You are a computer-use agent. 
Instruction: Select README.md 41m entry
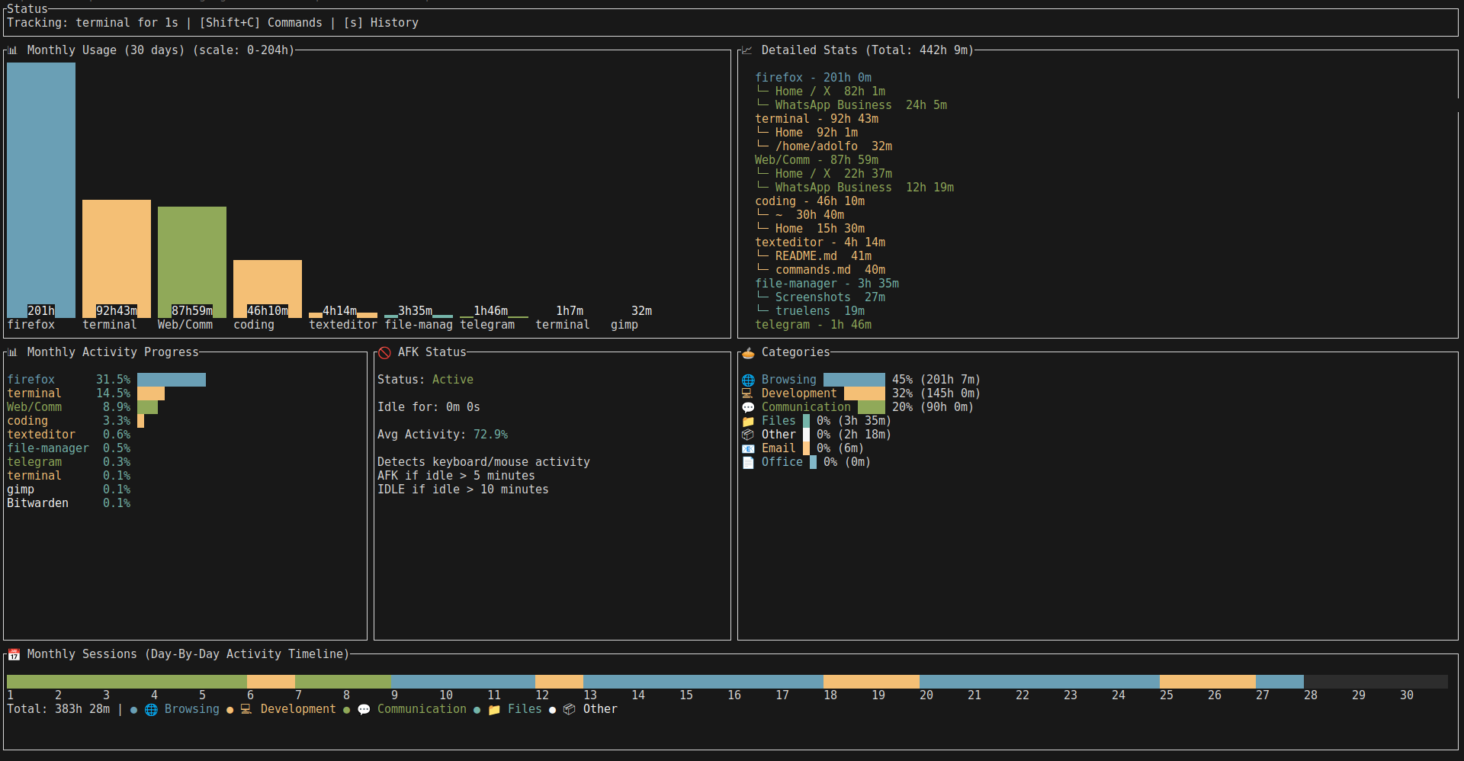click(x=823, y=256)
